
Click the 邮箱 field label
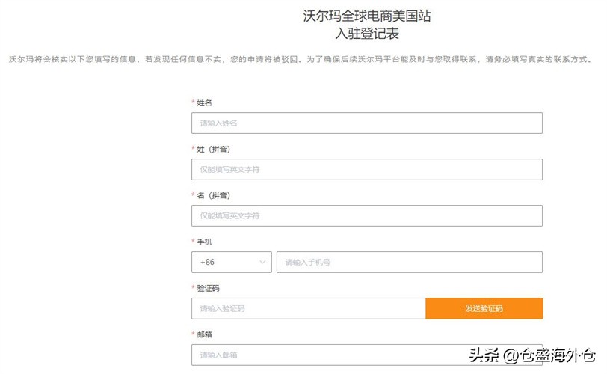[204, 334]
